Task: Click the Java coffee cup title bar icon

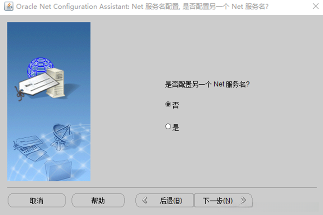Action: (9, 6)
